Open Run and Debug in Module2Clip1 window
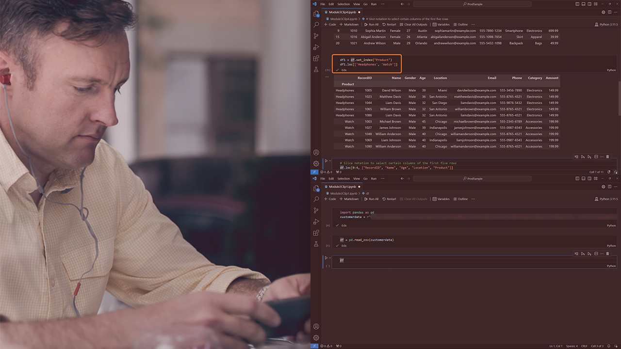The height and width of the screenshot is (349, 621). (316, 222)
